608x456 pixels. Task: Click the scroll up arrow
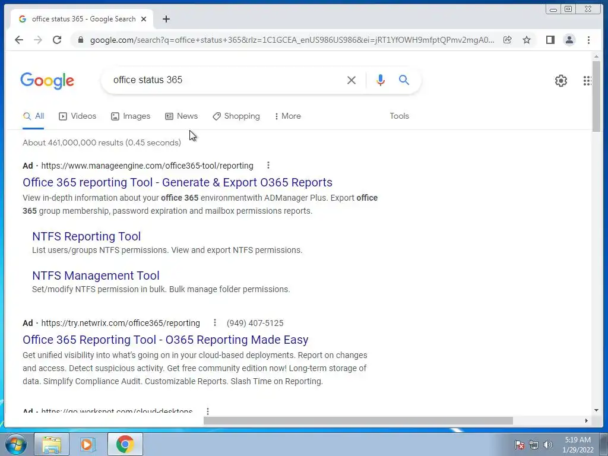pyautogui.click(x=596, y=56)
